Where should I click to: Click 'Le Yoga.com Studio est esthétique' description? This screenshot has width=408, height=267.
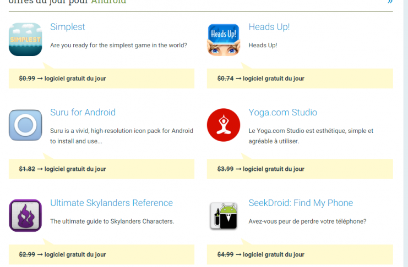click(x=311, y=136)
